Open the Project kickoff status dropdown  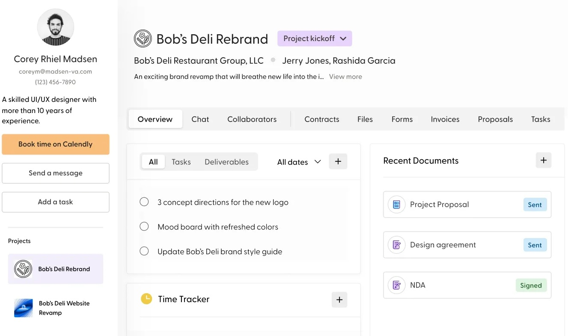(315, 39)
